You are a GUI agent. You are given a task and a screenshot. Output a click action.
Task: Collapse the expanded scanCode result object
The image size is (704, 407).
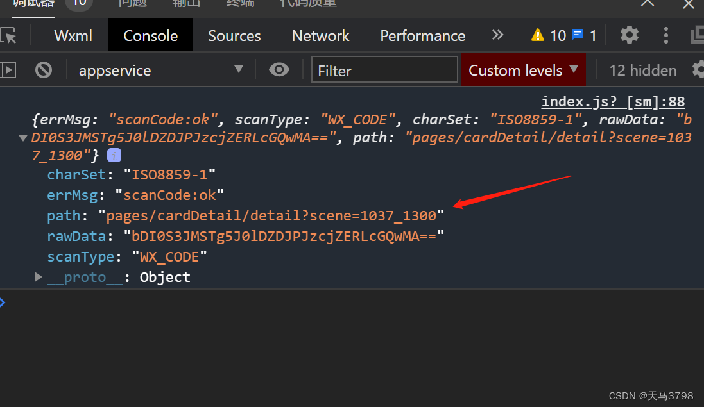(x=22, y=137)
